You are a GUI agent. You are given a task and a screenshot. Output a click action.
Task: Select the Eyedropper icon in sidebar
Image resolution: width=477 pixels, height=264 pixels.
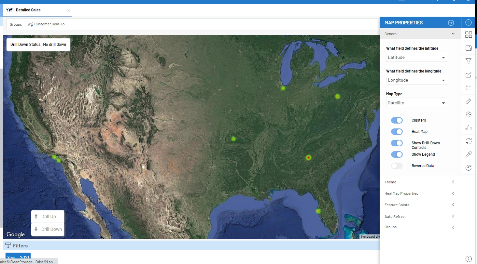[468, 154]
